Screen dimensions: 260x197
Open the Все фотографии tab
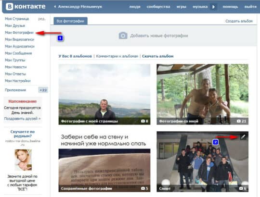click(x=70, y=21)
